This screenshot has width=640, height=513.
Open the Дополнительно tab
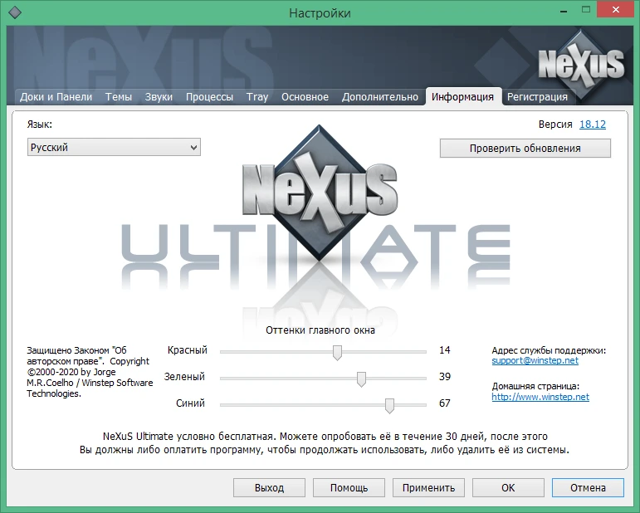click(x=380, y=97)
